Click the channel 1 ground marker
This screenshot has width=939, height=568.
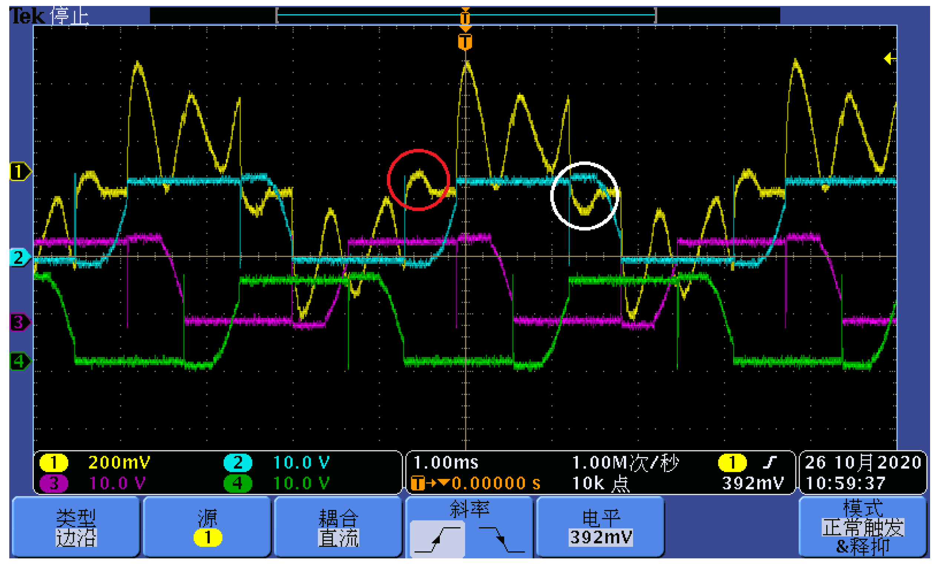(x=19, y=171)
